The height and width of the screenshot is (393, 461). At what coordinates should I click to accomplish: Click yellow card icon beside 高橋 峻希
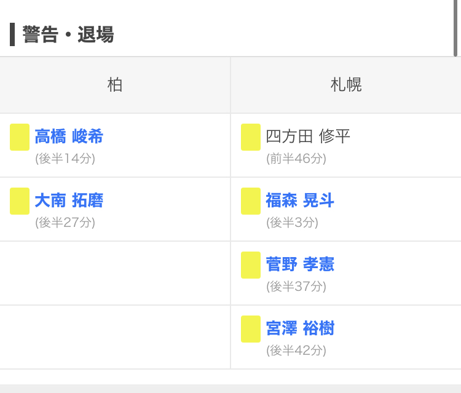tap(20, 137)
